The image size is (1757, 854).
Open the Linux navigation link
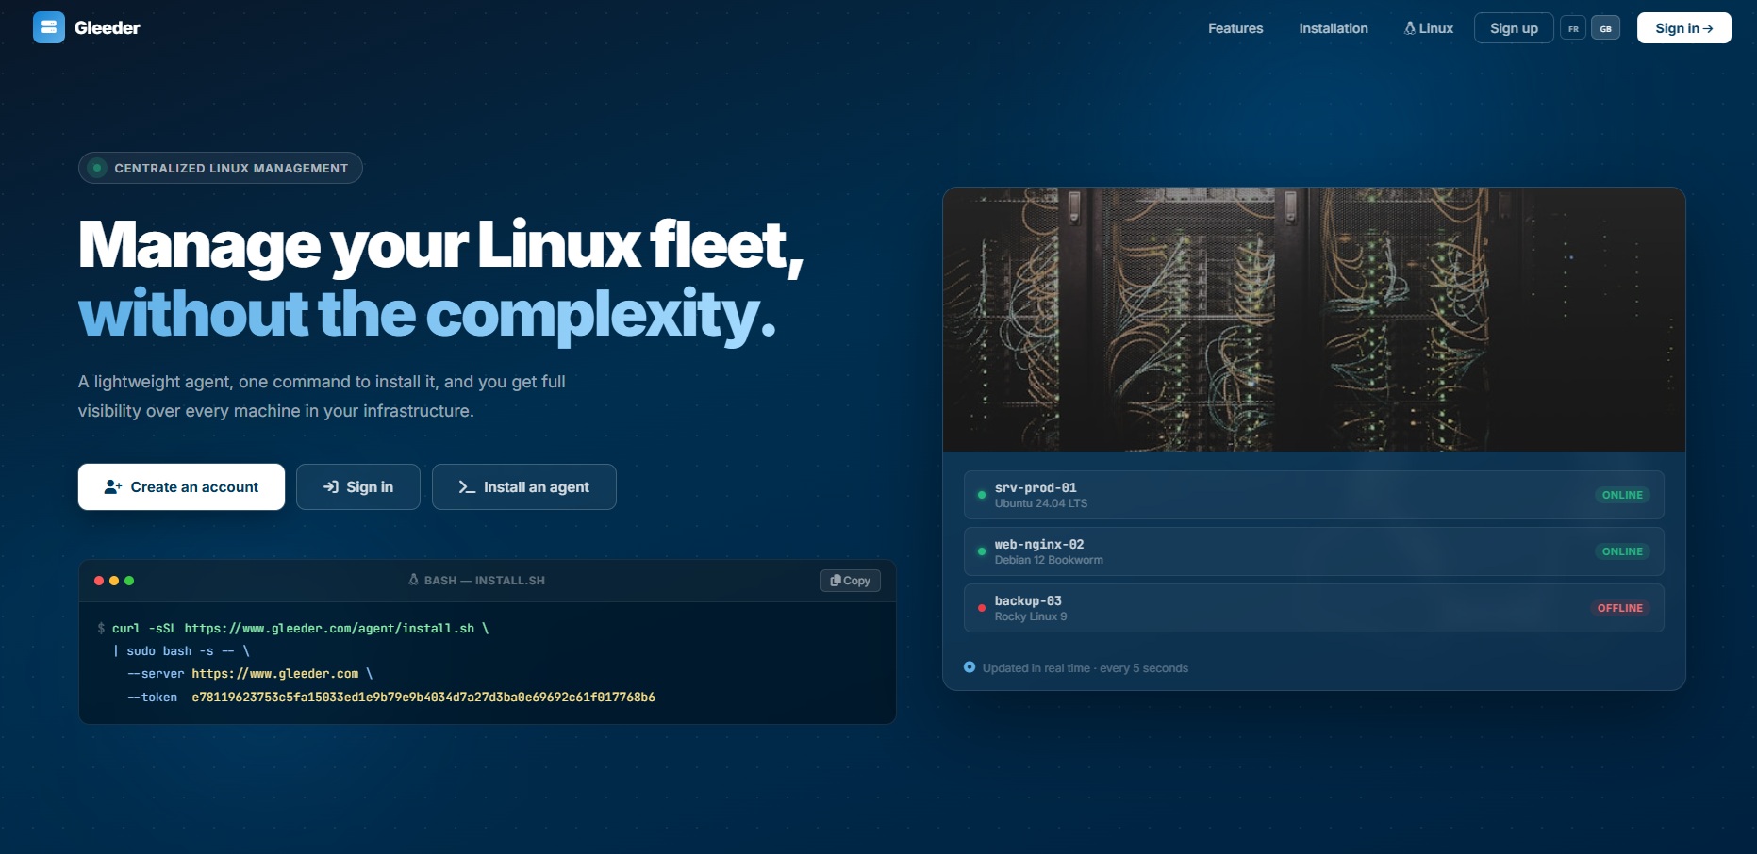click(x=1429, y=28)
